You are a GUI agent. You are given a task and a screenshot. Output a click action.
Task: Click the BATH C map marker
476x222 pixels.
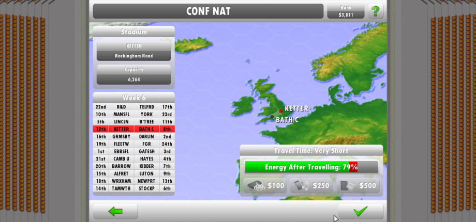[272, 117]
